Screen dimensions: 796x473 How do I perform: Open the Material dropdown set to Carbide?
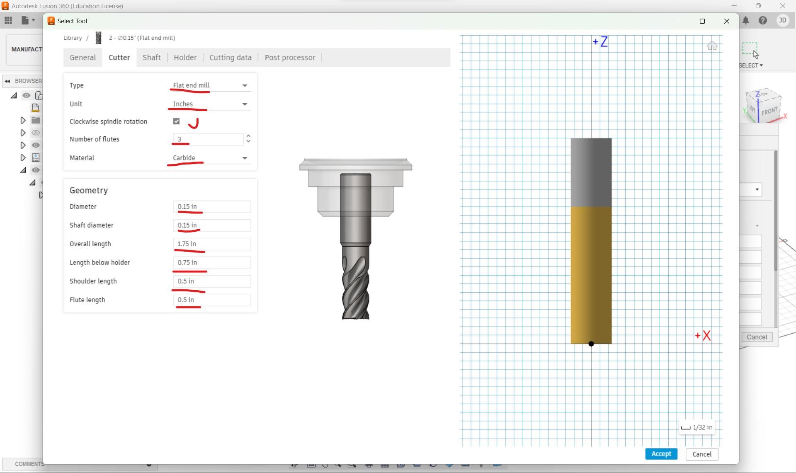210,158
